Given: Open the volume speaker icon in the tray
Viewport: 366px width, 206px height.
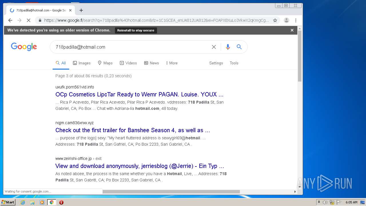Looking at the screenshot, I should pos(325,202).
